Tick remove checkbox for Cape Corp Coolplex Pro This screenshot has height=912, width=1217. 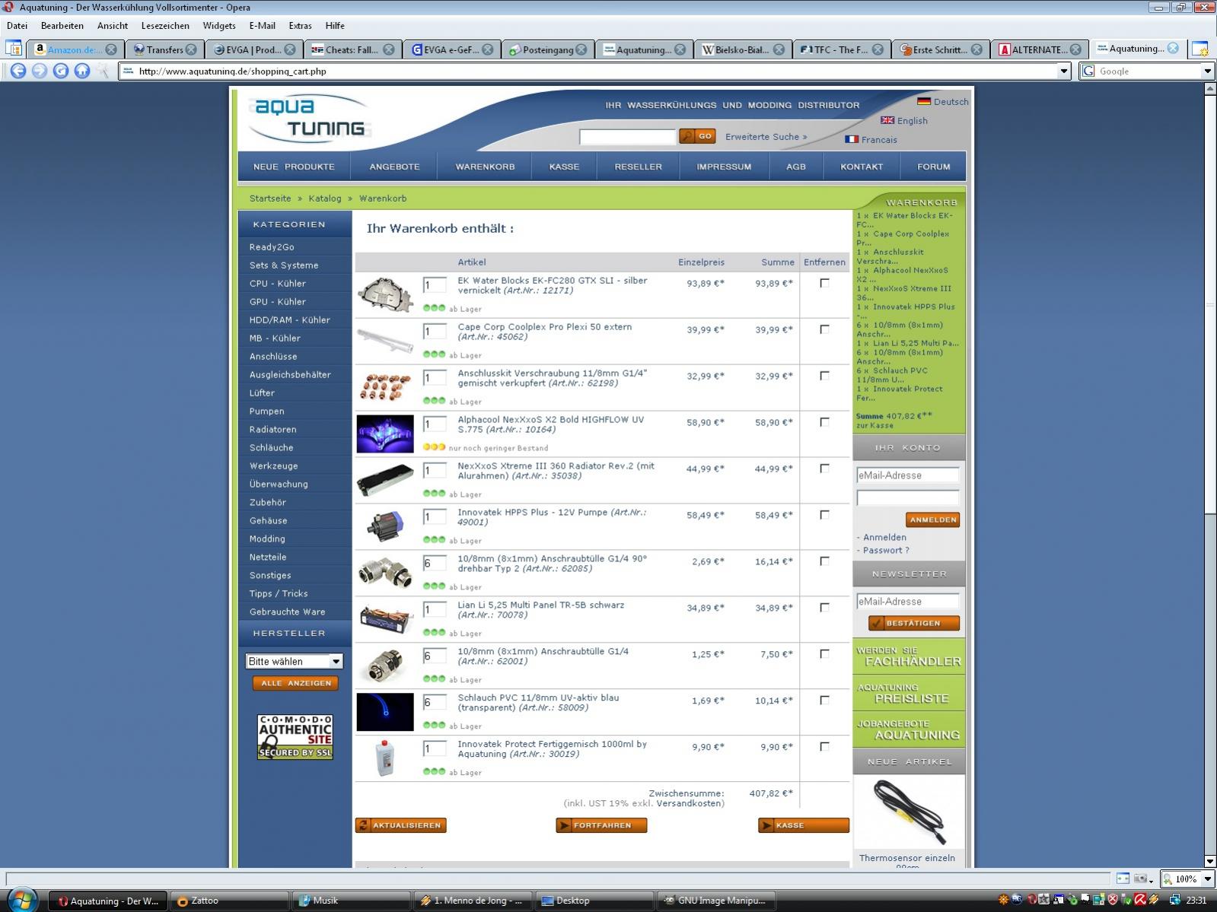click(824, 329)
